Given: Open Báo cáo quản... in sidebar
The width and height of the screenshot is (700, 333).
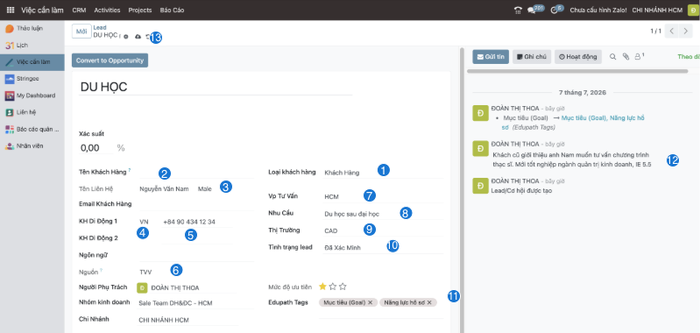Looking at the screenshot, I should [x=32, y=130].
